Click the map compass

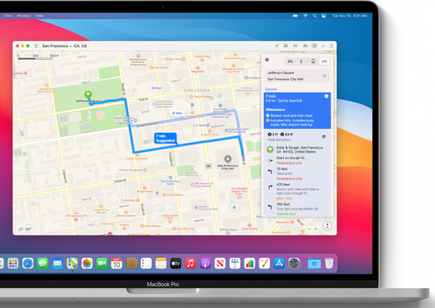[327, 226]
